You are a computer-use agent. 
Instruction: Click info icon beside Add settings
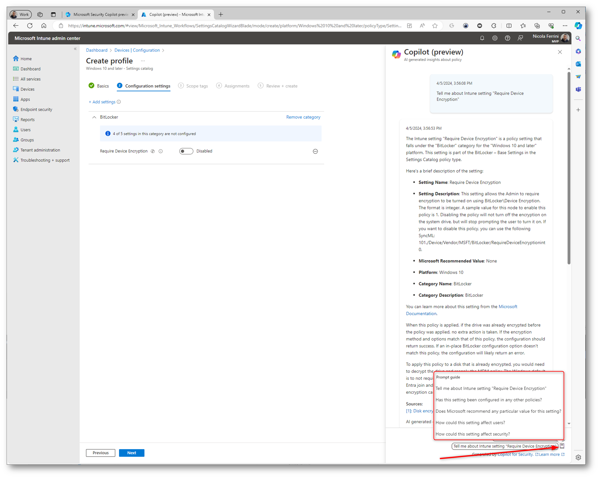[119, 102]
